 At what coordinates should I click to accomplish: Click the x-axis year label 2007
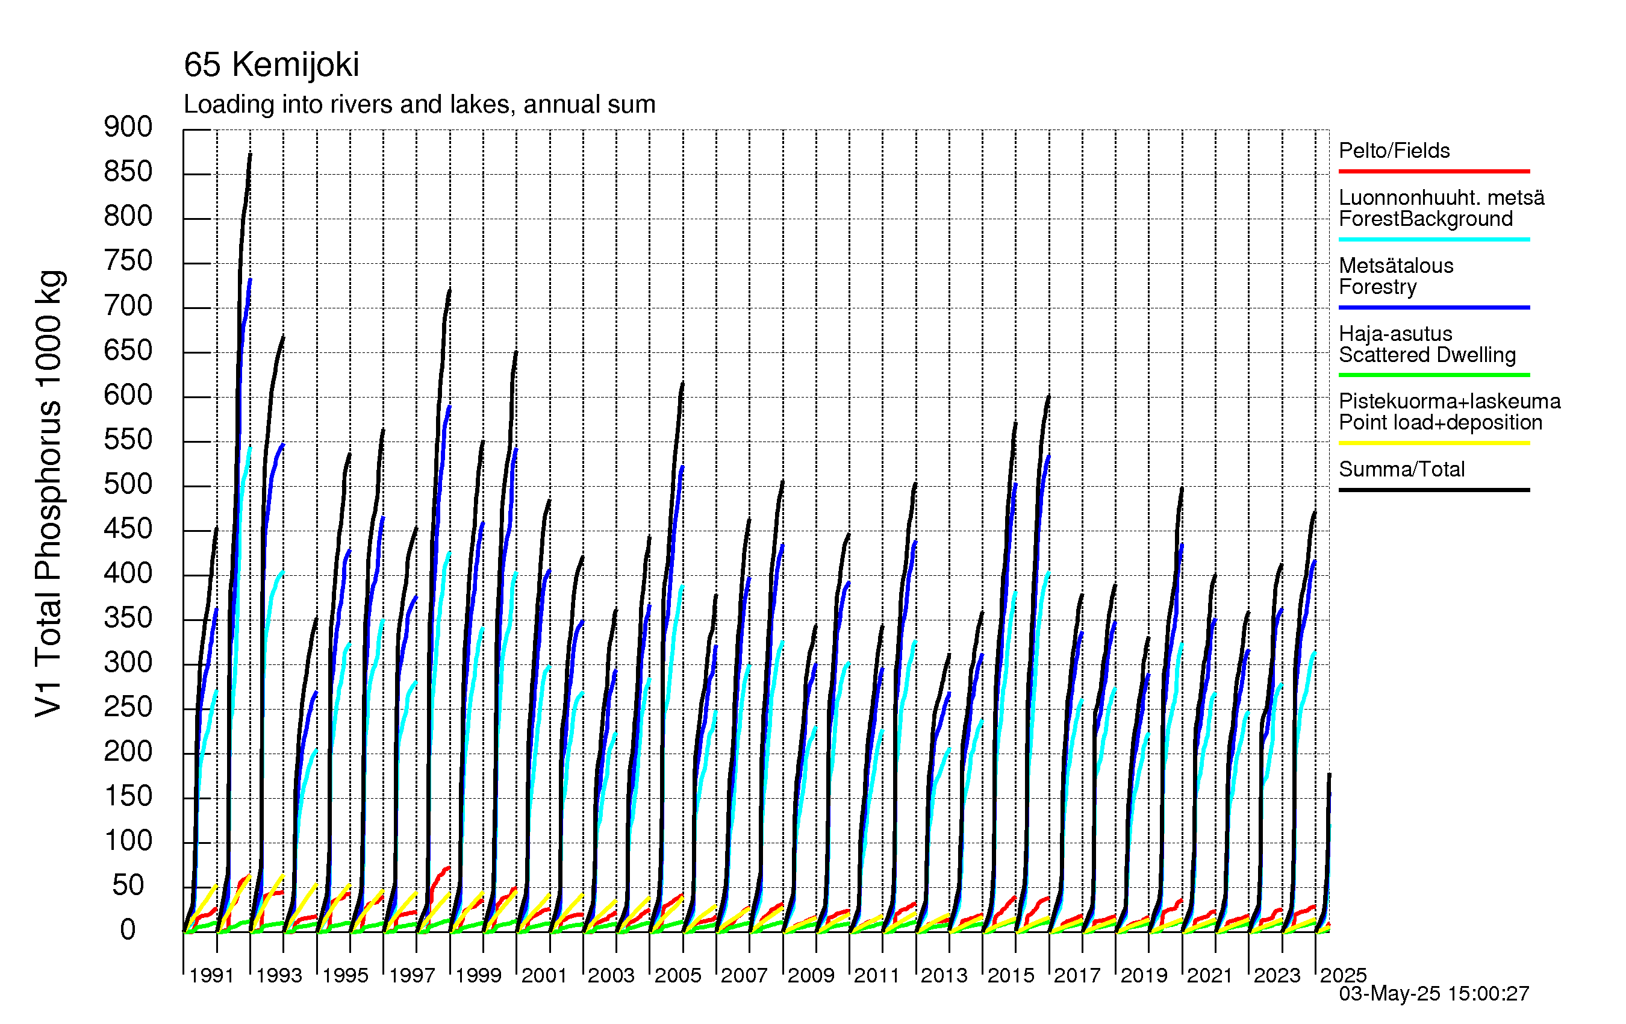coord(744,975)
